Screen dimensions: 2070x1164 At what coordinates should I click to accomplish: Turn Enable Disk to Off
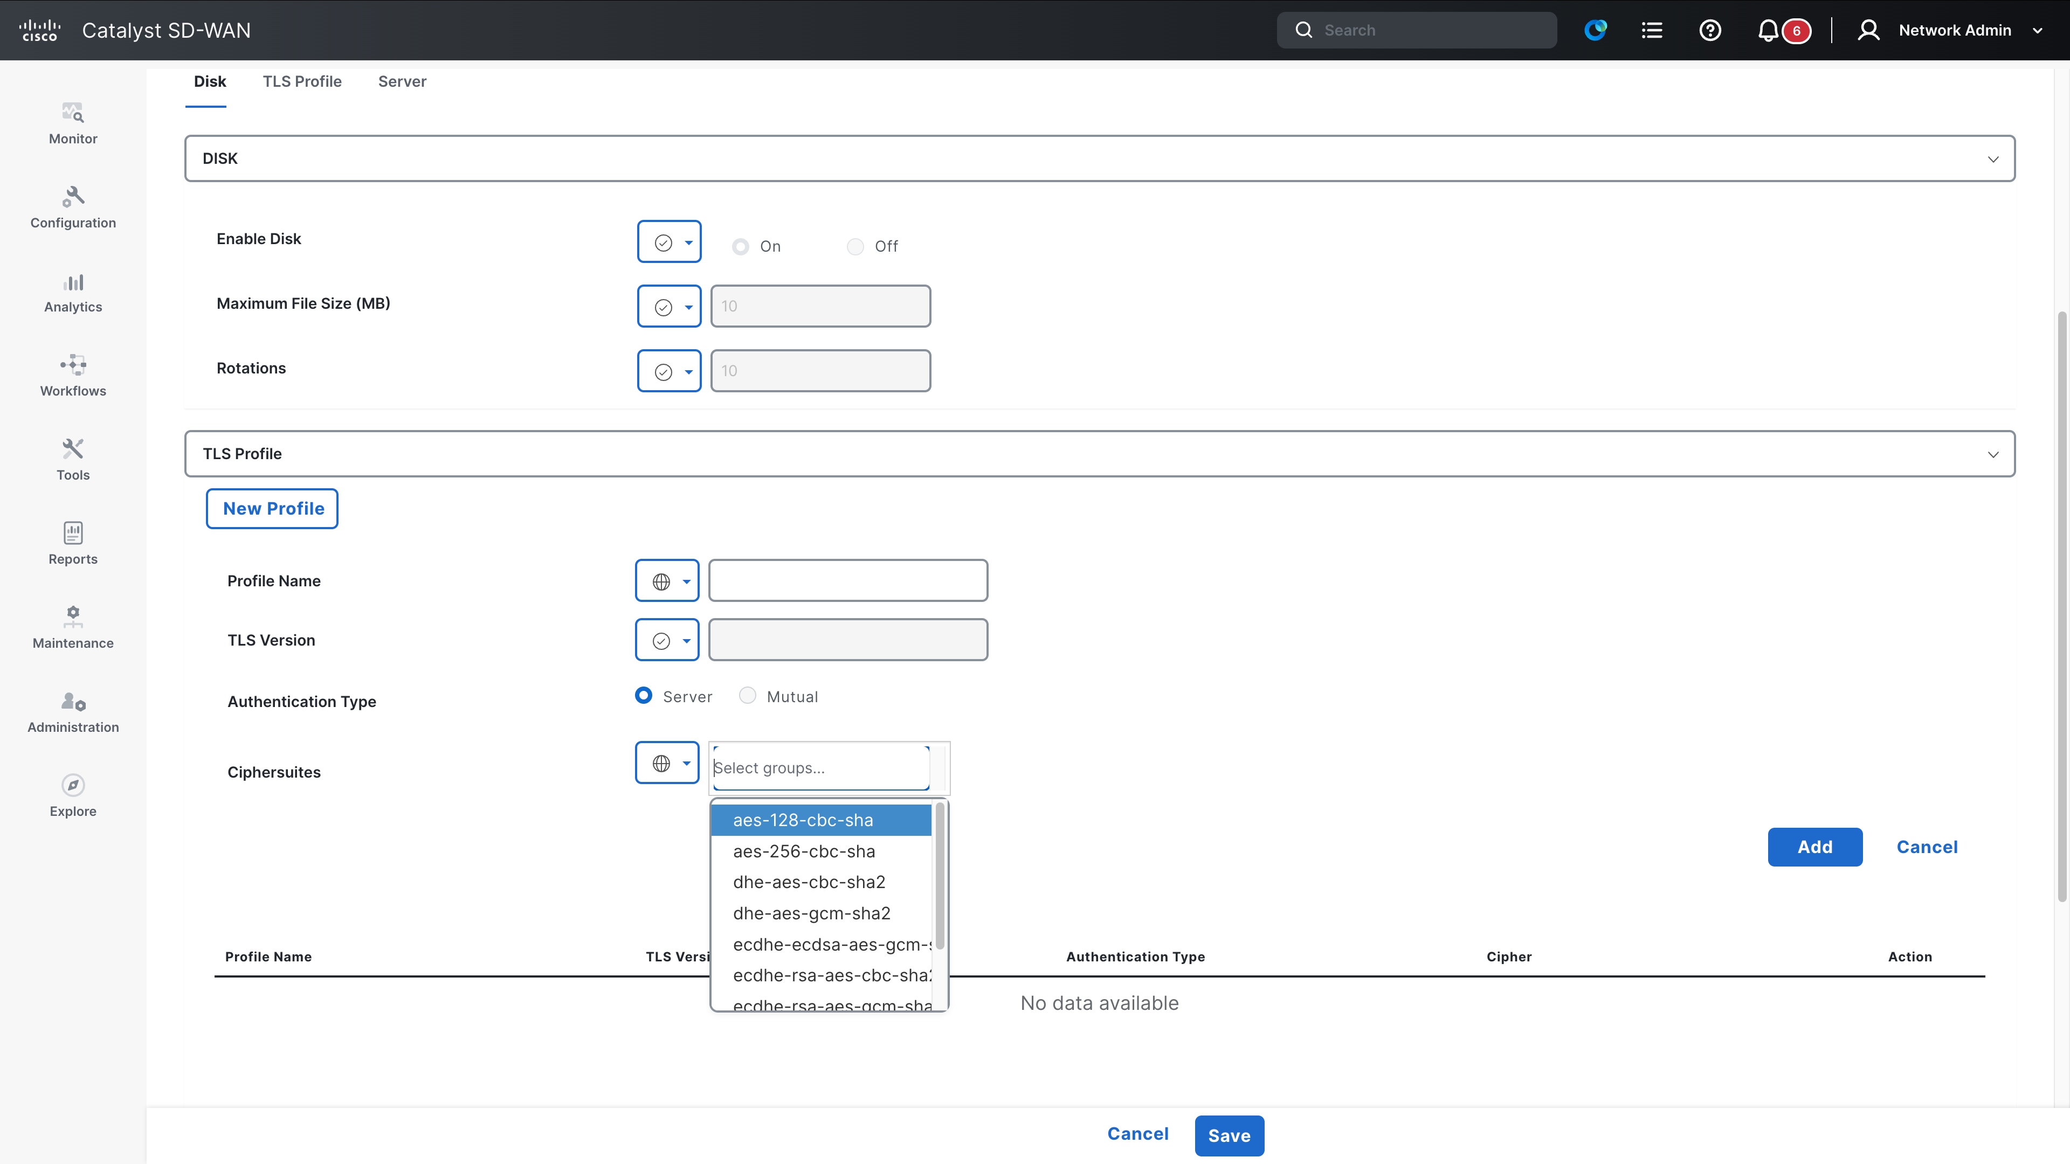tap(855, 247)
